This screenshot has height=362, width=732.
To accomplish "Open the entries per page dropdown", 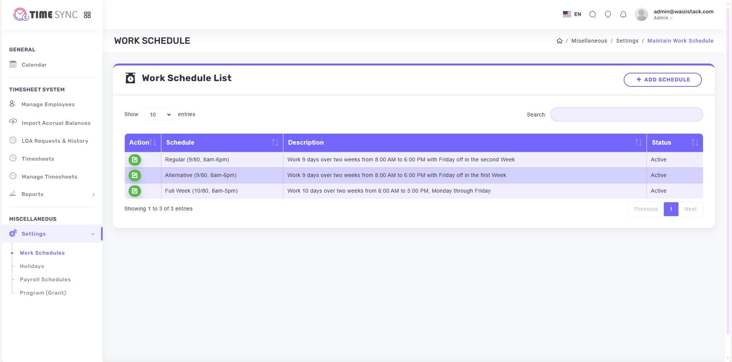I will coord(158,115).
